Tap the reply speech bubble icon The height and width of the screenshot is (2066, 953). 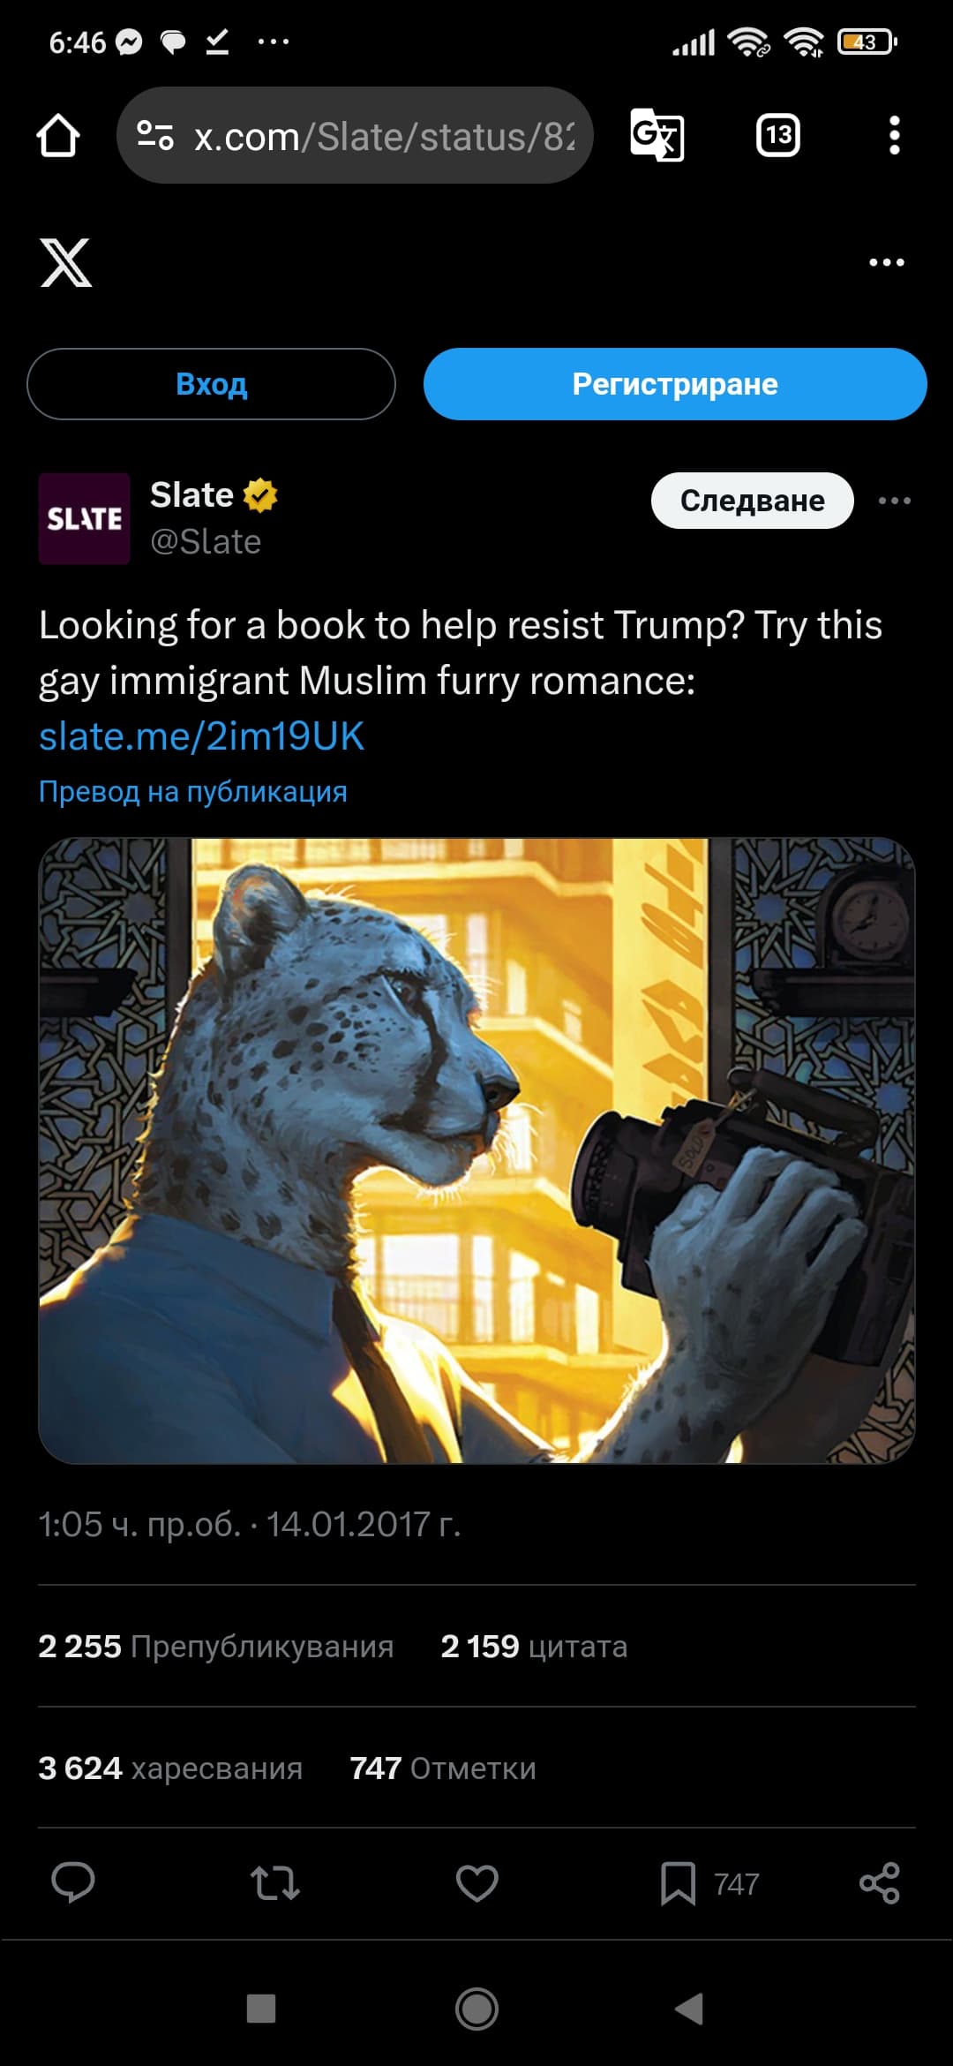point(73,1883)
